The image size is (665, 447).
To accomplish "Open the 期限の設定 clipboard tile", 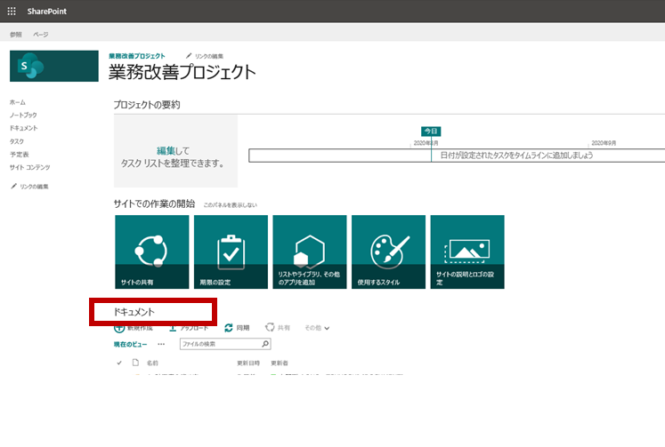I will pos(231,251).
